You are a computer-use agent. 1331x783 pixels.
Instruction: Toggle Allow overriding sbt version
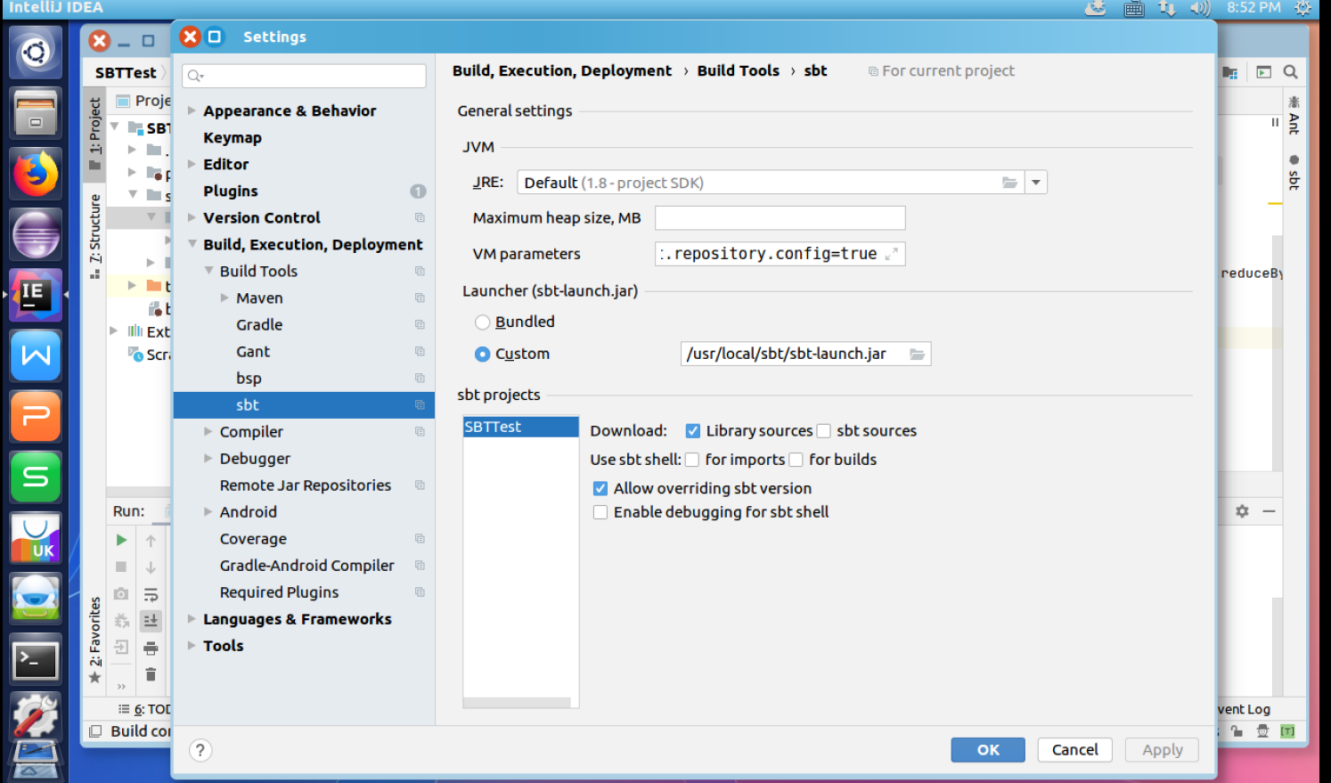coord(600,488)
